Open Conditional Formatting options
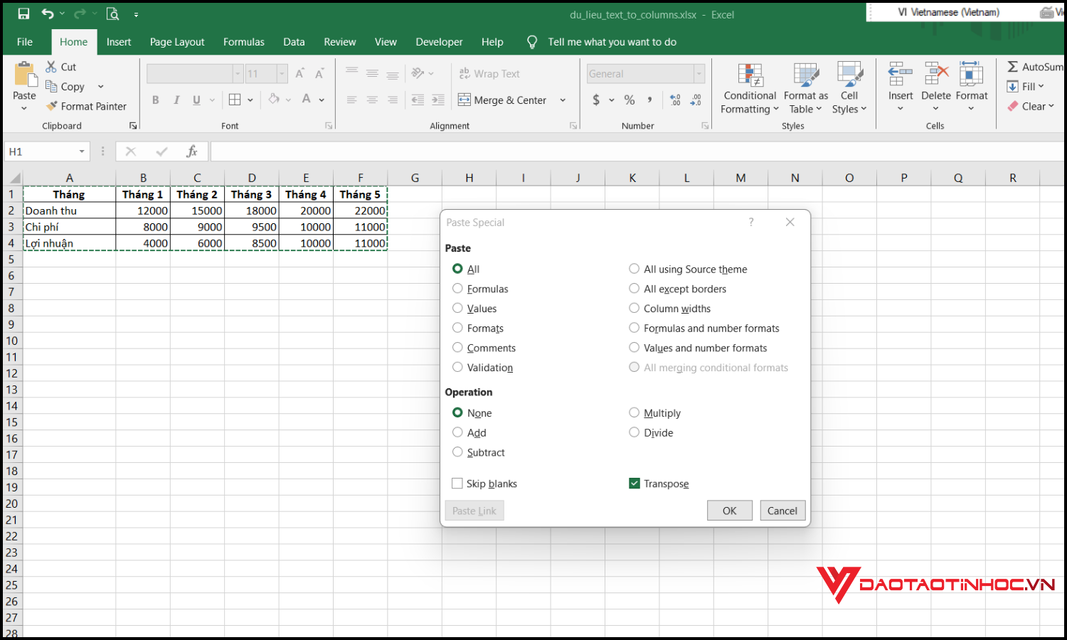1067x640 pixels. tap(749, 88)
